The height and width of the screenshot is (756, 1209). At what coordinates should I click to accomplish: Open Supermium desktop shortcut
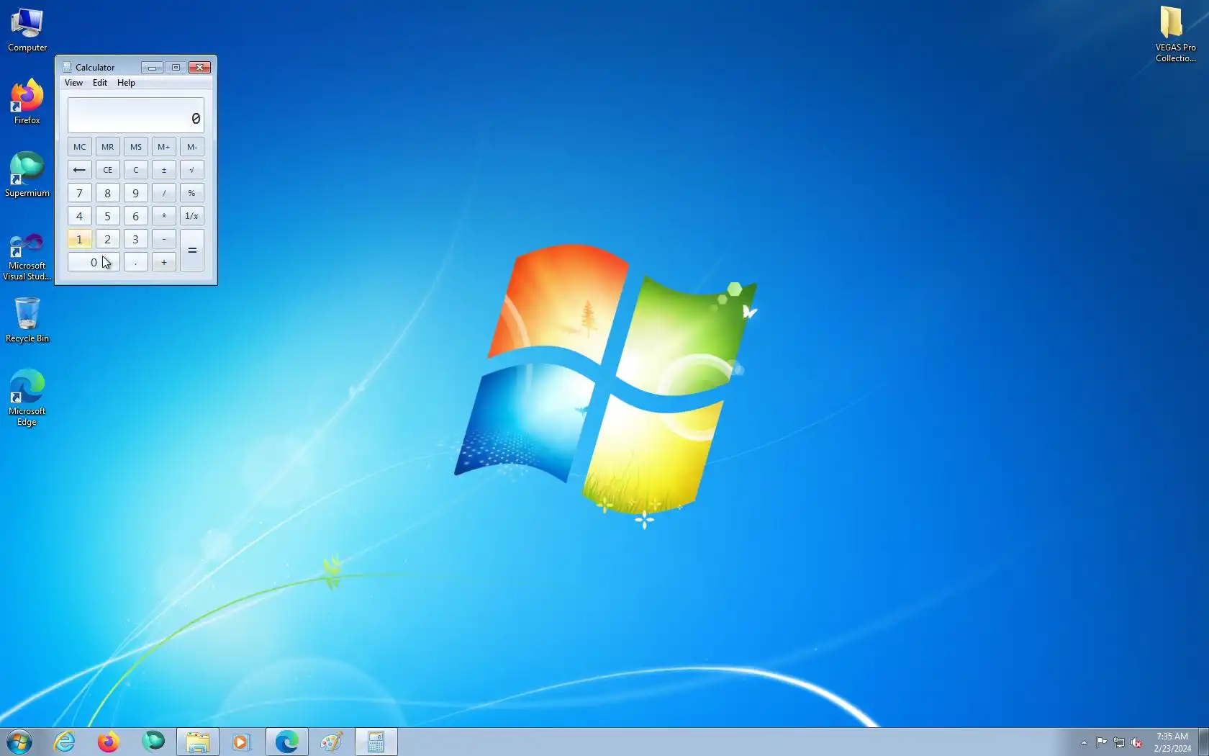click(x=27, y=174)
